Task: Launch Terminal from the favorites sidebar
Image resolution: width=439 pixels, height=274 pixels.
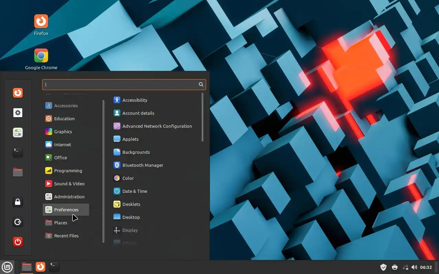Action: click(18, 152)
